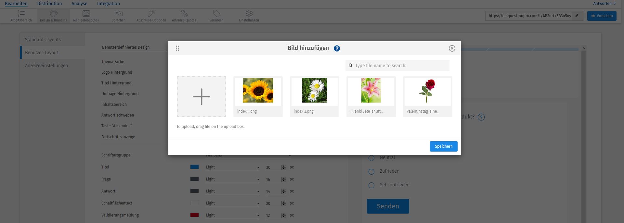The image size is (624, 223).
Task: Select the Sehr zufrieden radio option
Action: [371, 185]
